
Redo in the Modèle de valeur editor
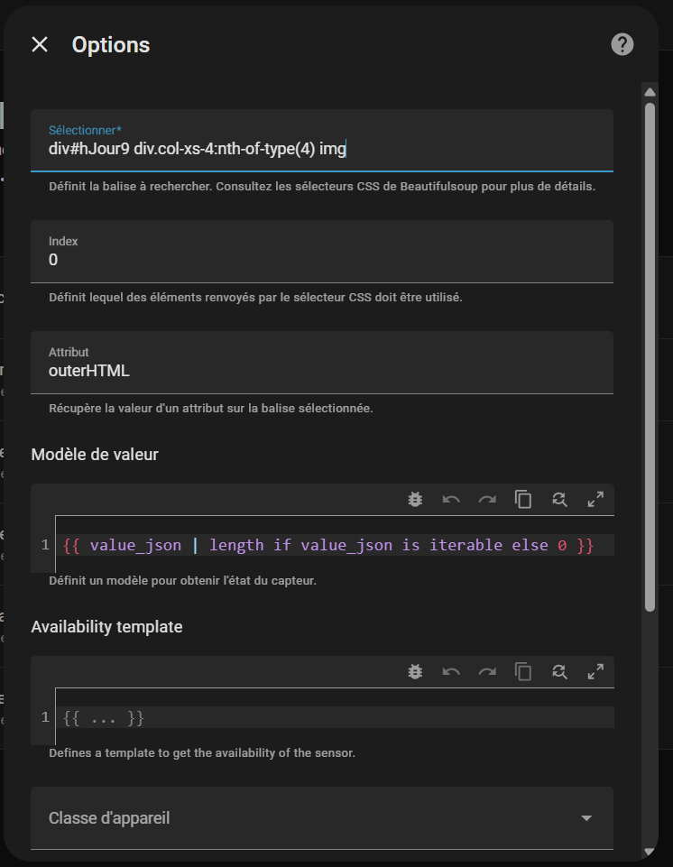(x=487, y=499)
